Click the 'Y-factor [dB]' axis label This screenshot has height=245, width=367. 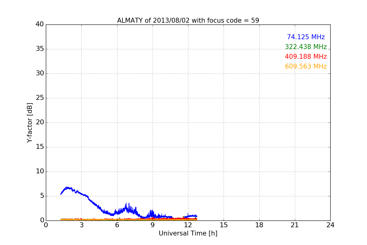(30, 123)
